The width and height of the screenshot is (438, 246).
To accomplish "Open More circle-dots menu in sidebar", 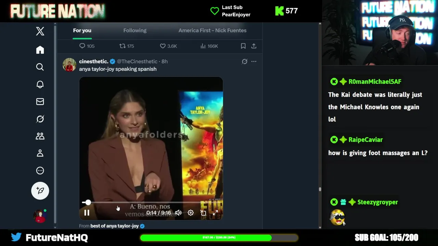I will (x=40, y=170).
